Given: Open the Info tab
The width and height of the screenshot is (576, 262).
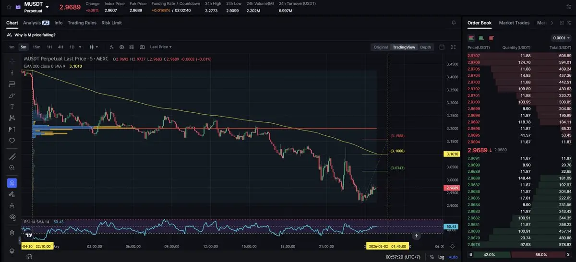Looking at the screenshot, I should click(x=59, y=23).
